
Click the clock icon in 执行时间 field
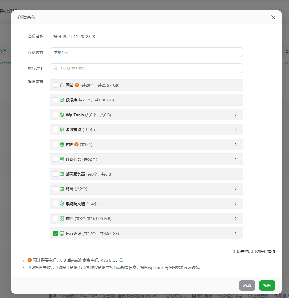coord(55,68)
